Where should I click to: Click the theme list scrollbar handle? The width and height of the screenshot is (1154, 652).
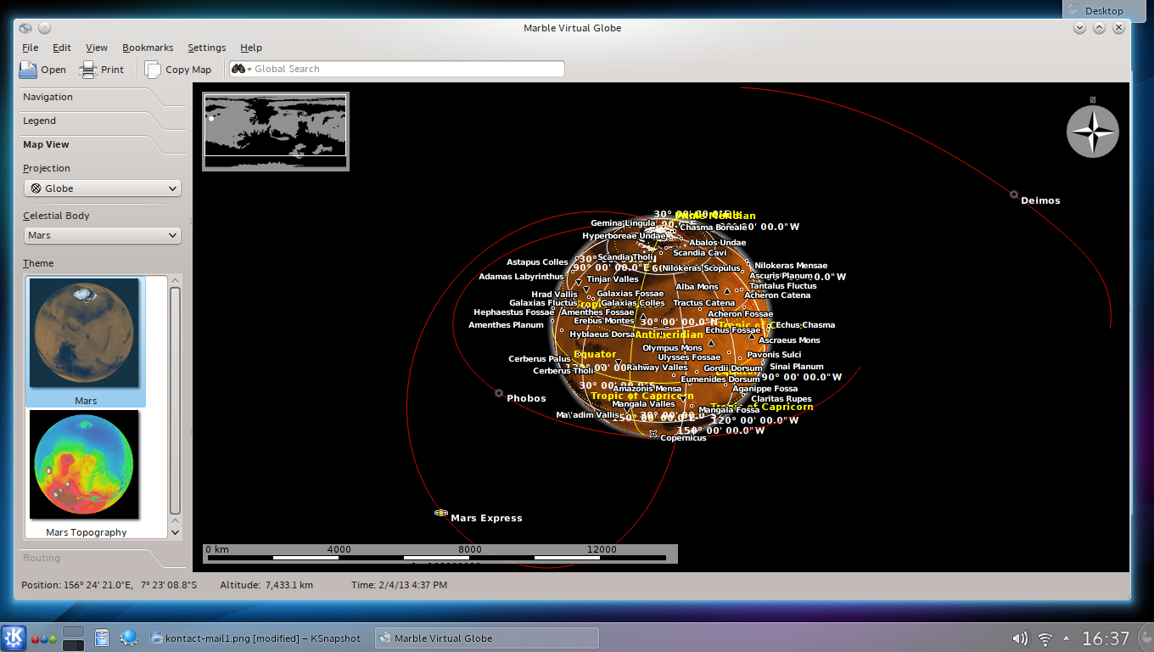tap(176, 401)
